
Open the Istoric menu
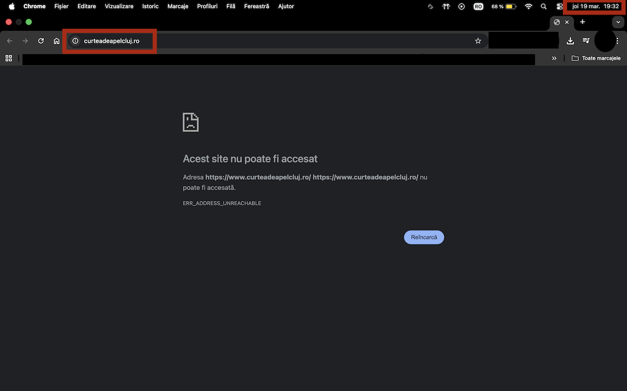[x=150, y=6]
